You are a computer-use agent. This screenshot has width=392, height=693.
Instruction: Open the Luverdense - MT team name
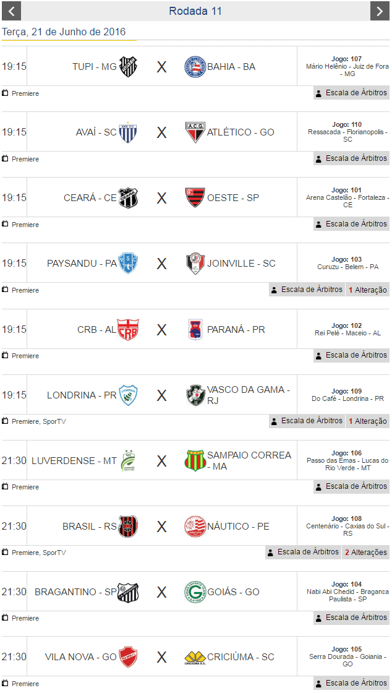coord(74,461)
